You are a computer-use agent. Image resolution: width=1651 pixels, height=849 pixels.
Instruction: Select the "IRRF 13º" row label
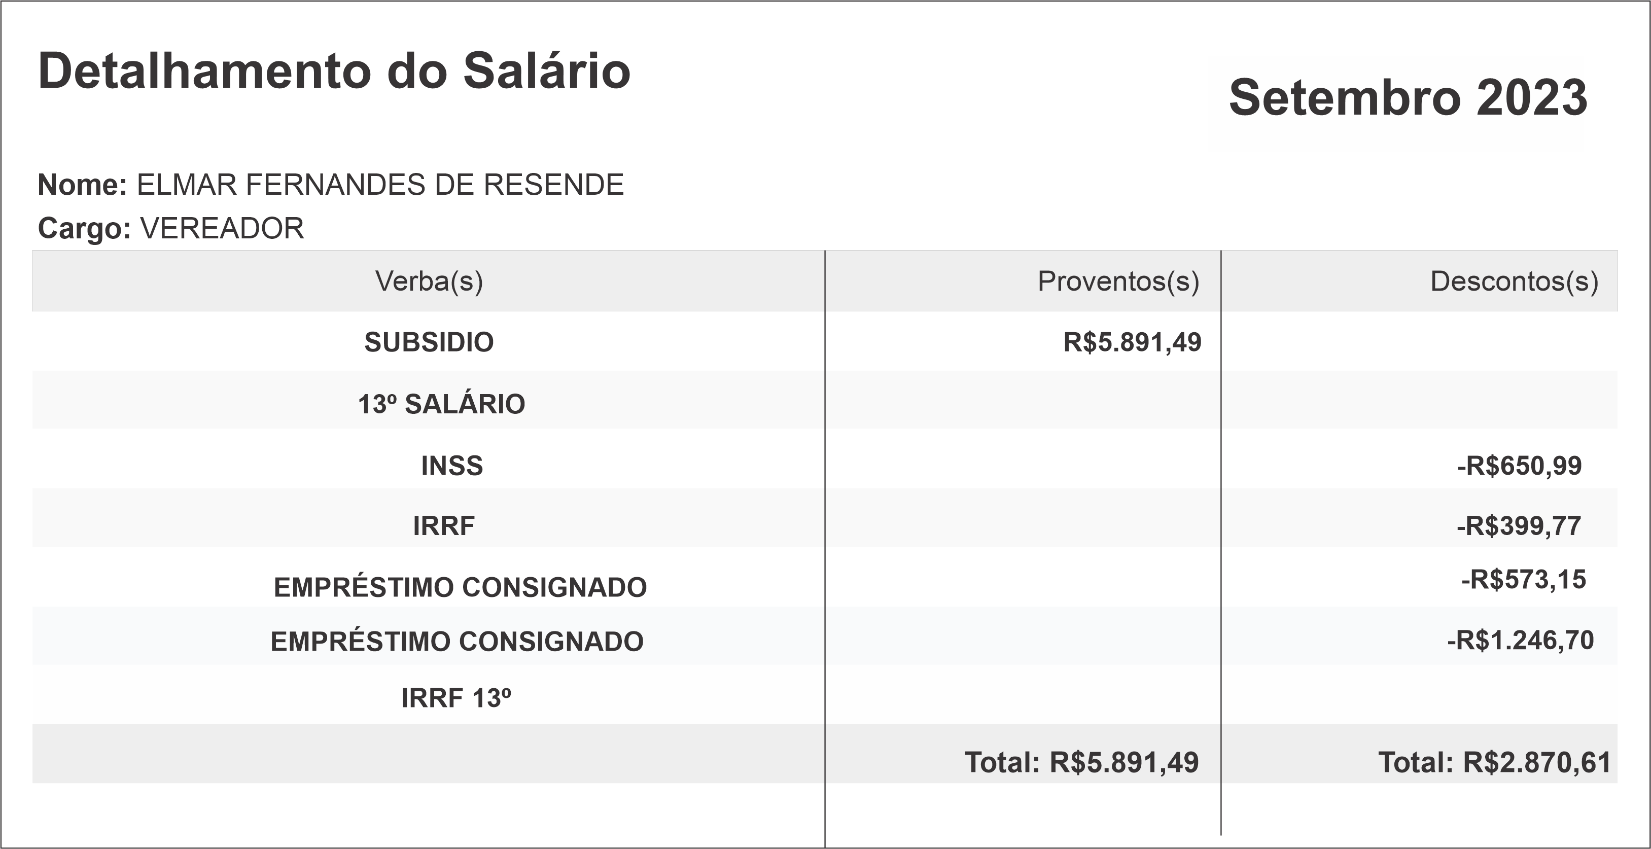(455, 698)
